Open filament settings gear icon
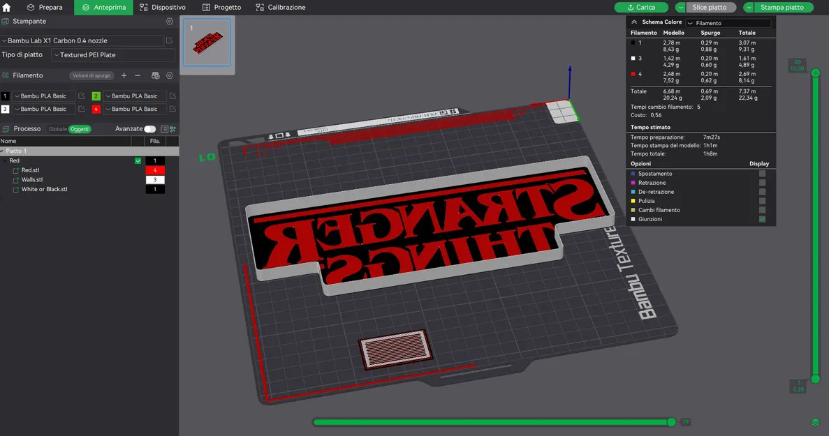Image resolution: width=829 pixels, height=436 pixels. pyautogui.click(x=170, y=75)
